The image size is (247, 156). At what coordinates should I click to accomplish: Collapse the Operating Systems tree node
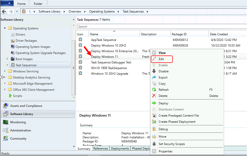click(x=5, y=28)
